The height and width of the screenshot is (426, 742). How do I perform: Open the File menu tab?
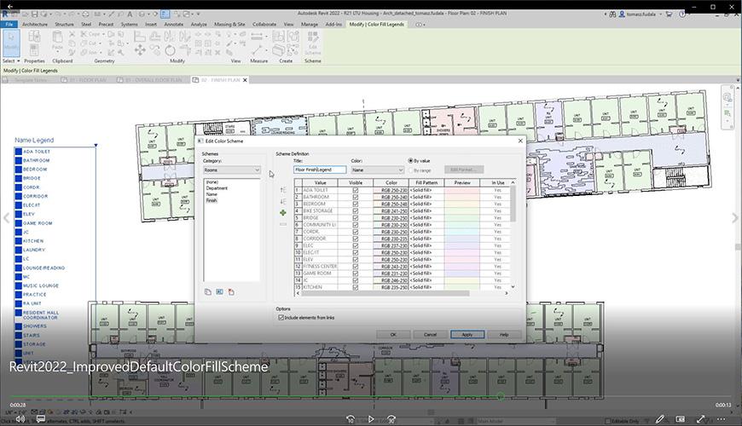click(9, 24)
